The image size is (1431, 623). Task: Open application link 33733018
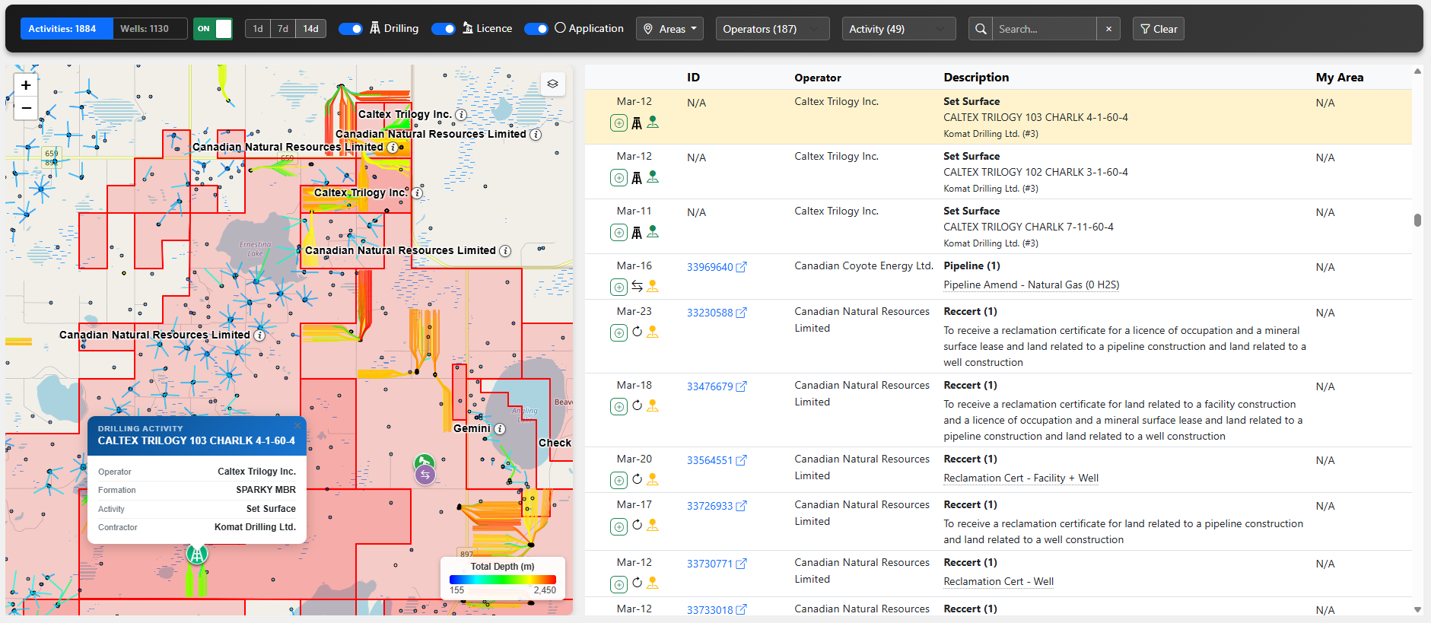click(710, 610)
